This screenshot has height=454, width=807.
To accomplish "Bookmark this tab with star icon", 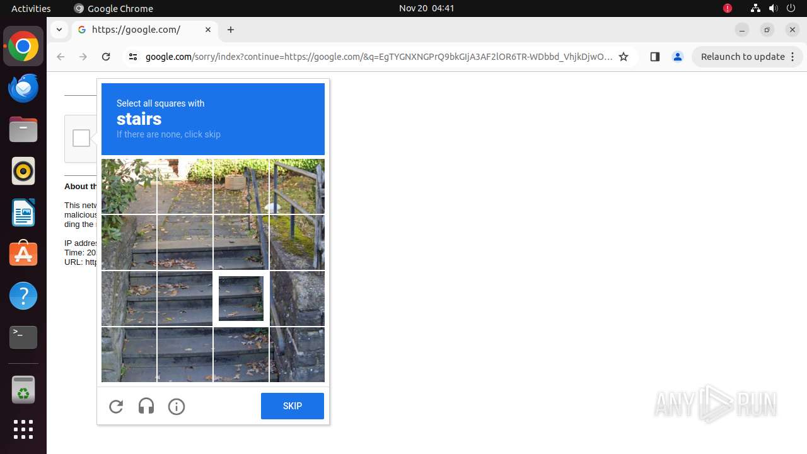I will [624, 57].
